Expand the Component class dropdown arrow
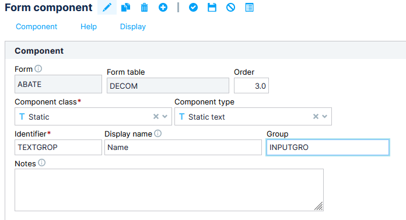Viewport: 406px width, 220px height. coord(165,117)
